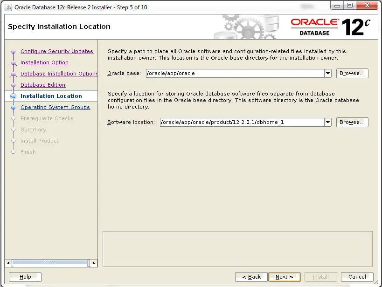Screen dimensions: 382x287
Task: Click the Java icon in title bar
Action: click(x=8, y=7)
